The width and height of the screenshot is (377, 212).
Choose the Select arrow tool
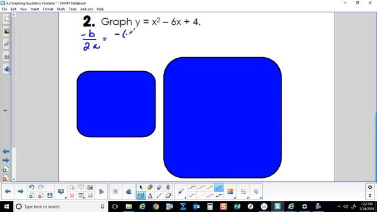pyautogui.click(x=141, y=187)
